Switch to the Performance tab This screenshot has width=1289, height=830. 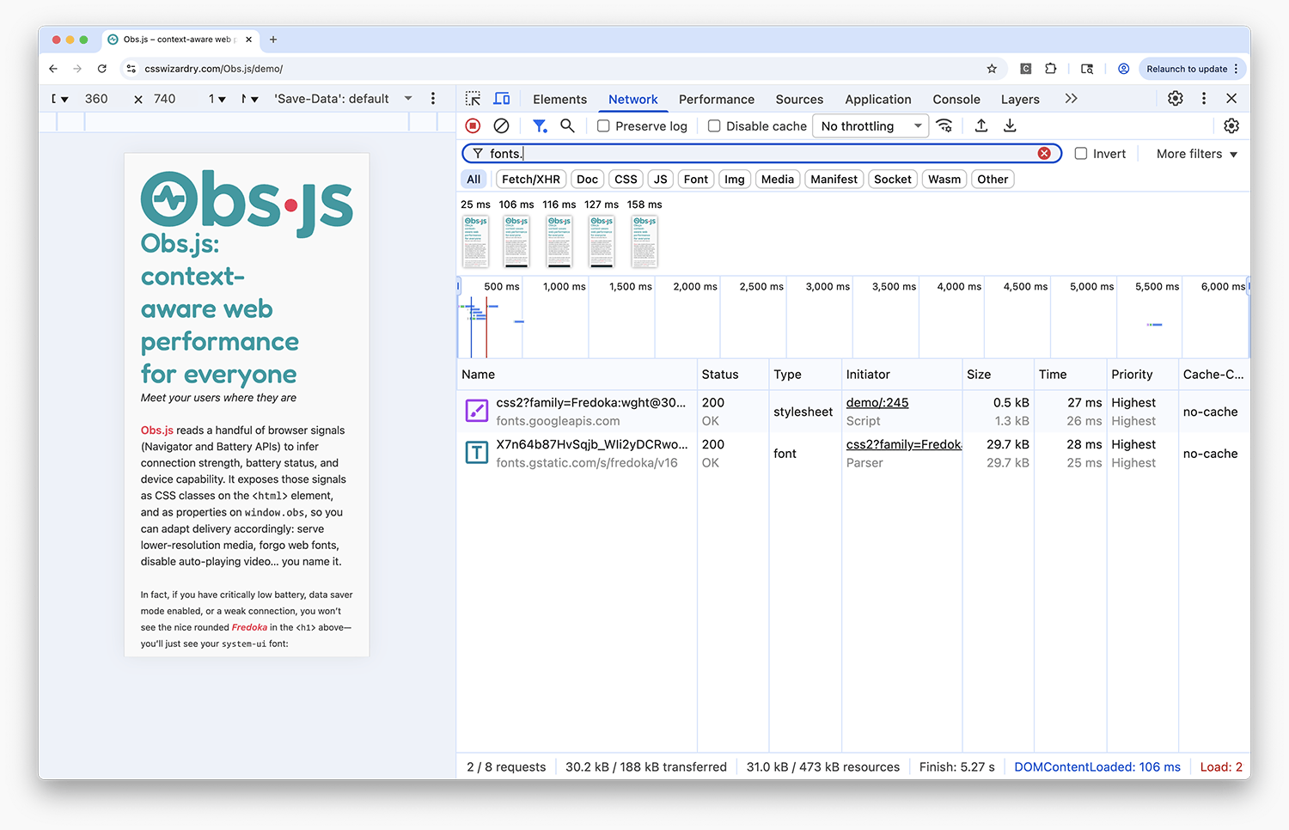click(x=717, y=100)
